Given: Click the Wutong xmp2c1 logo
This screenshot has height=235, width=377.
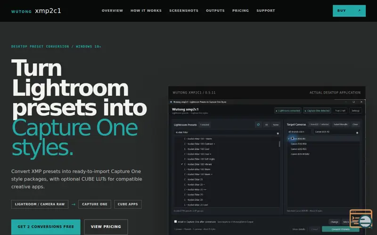Looking at the screenshot, I should (36, 11).
